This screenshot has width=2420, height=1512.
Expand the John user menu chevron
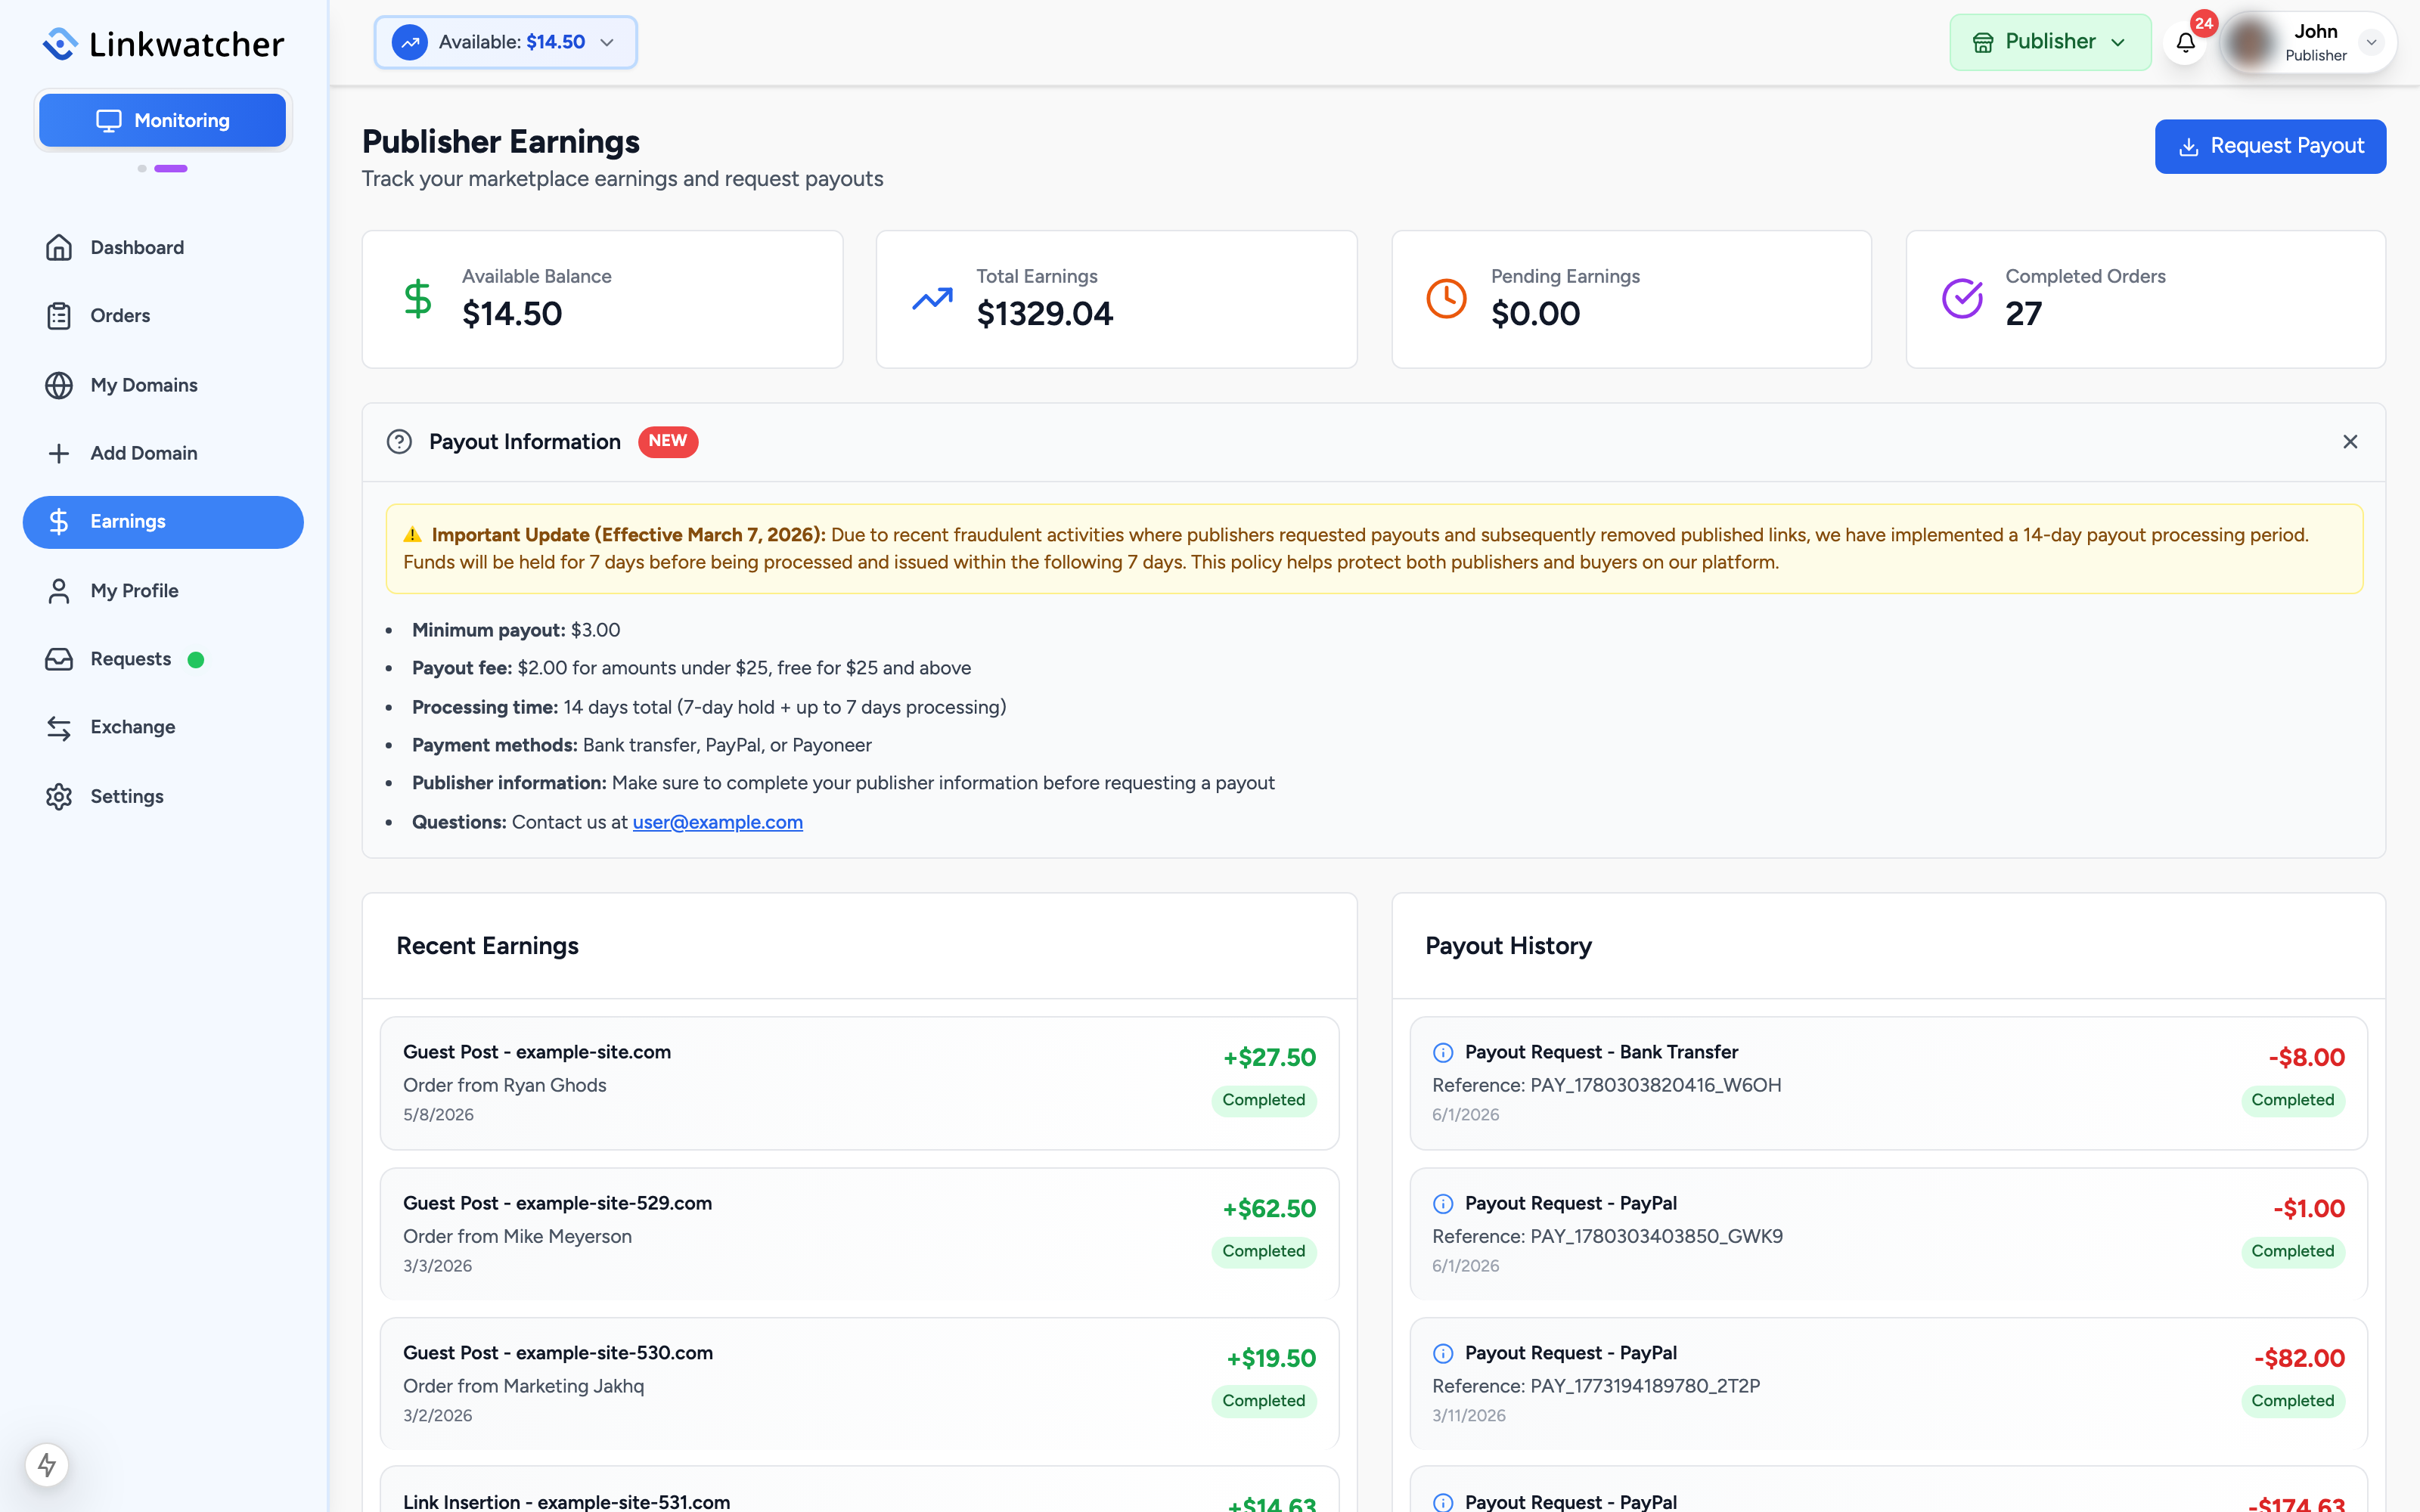(x=2371, y=42)
